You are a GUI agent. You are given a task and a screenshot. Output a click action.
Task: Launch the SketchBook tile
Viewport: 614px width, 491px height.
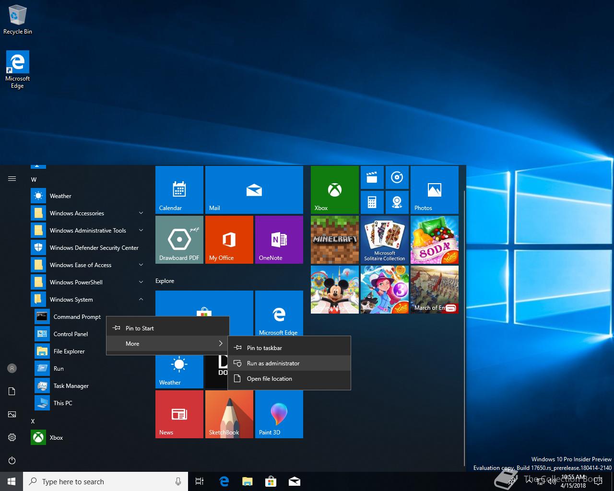pyautogui.click(x=229, y=414)
